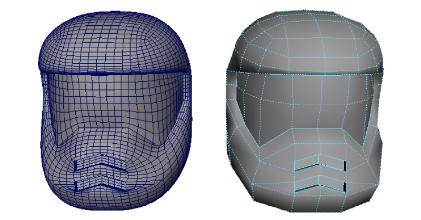Select the low-poly cyan wireframe helmet
The width and height of the screenshot is (421, 220).
pyautogui.click(x=305, y=111)
